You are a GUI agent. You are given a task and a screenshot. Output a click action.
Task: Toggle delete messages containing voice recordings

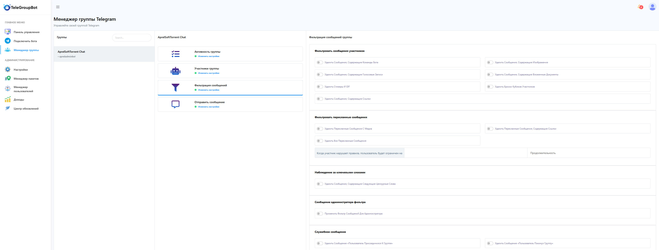point(320,74)
